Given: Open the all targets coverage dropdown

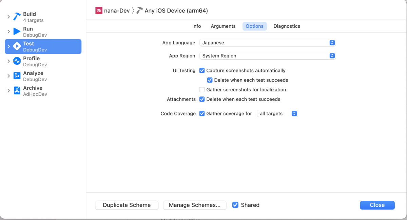Looking at the screenshot, I should tap(277, 114).
